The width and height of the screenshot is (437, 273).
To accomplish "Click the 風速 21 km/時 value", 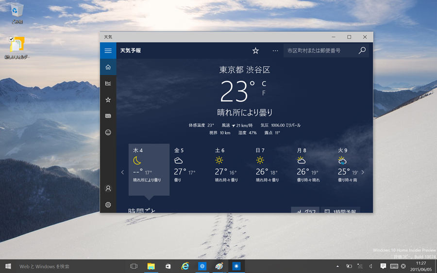I will click(237, 126).
